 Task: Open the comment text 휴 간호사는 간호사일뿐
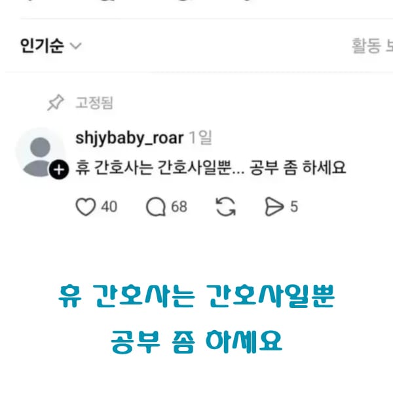[x=153, y=168]
